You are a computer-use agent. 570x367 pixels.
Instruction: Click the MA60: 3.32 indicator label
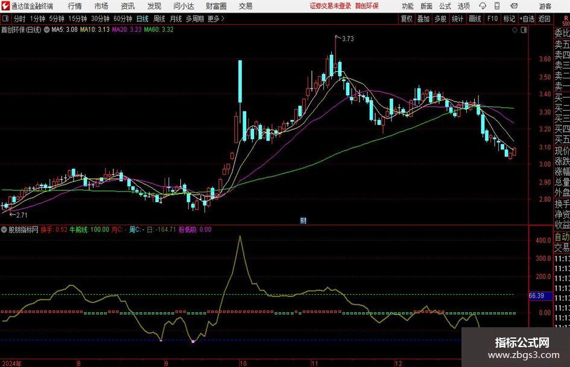point(159,30)
